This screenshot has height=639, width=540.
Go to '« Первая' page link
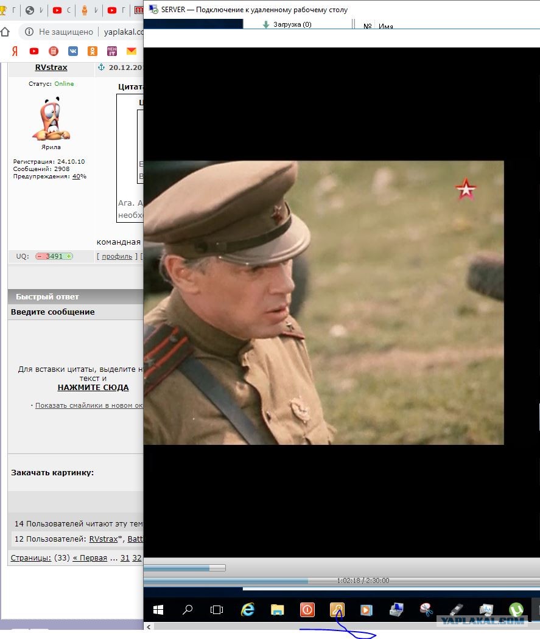[x=89, y=558]
